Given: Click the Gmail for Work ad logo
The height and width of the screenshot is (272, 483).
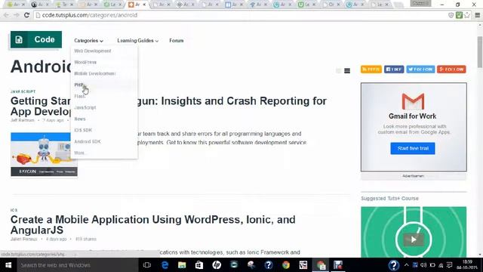Looking at the screenshot, I should click(413, 102).
